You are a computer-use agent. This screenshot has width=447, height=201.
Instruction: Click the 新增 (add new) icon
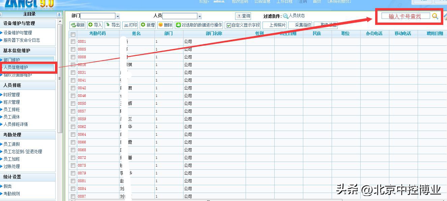point(147,25)
